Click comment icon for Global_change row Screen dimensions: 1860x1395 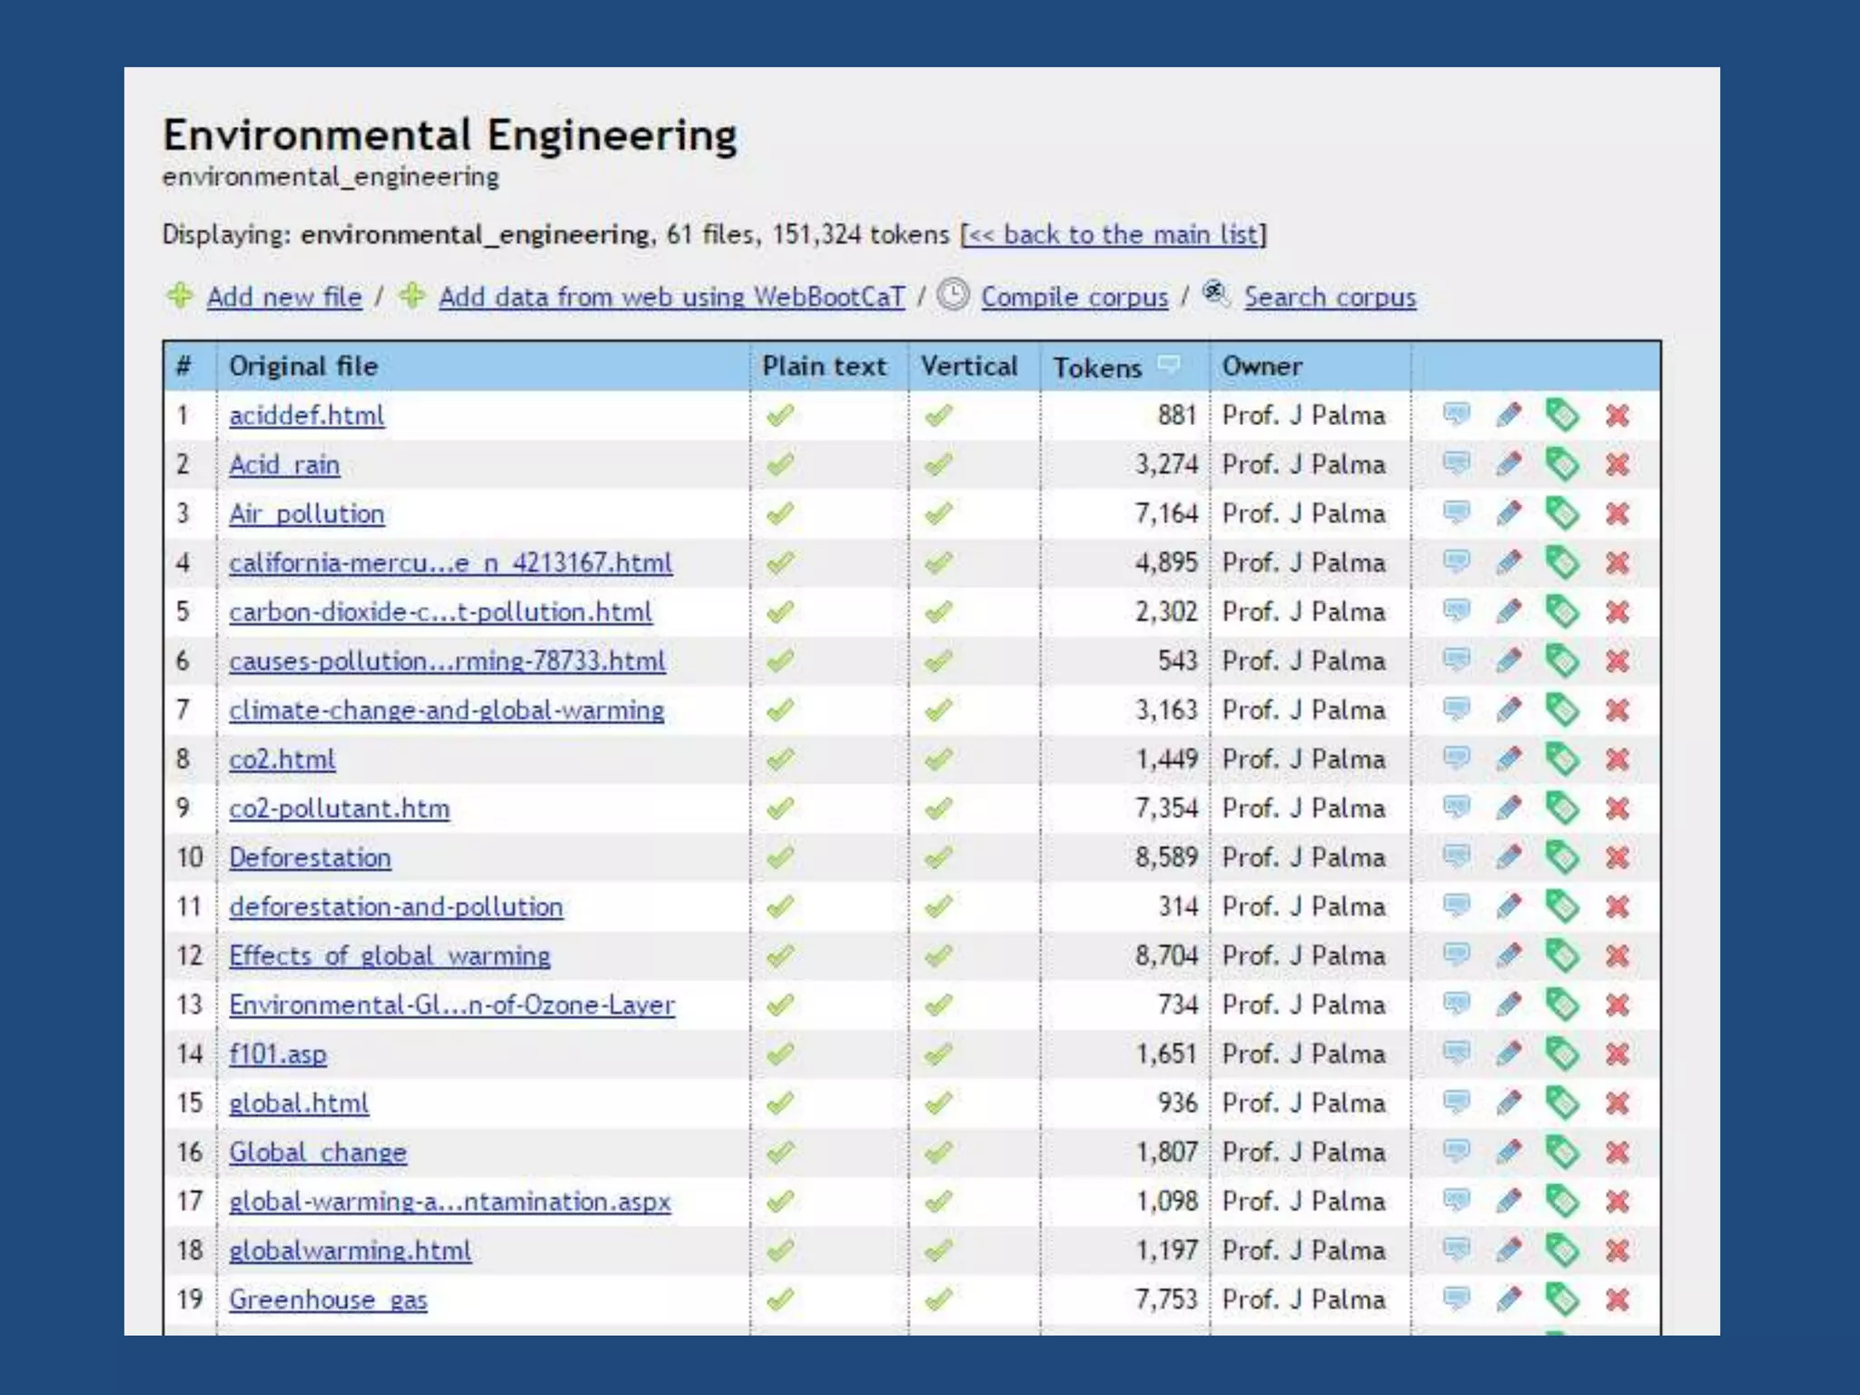(x=1456, y=1151)
